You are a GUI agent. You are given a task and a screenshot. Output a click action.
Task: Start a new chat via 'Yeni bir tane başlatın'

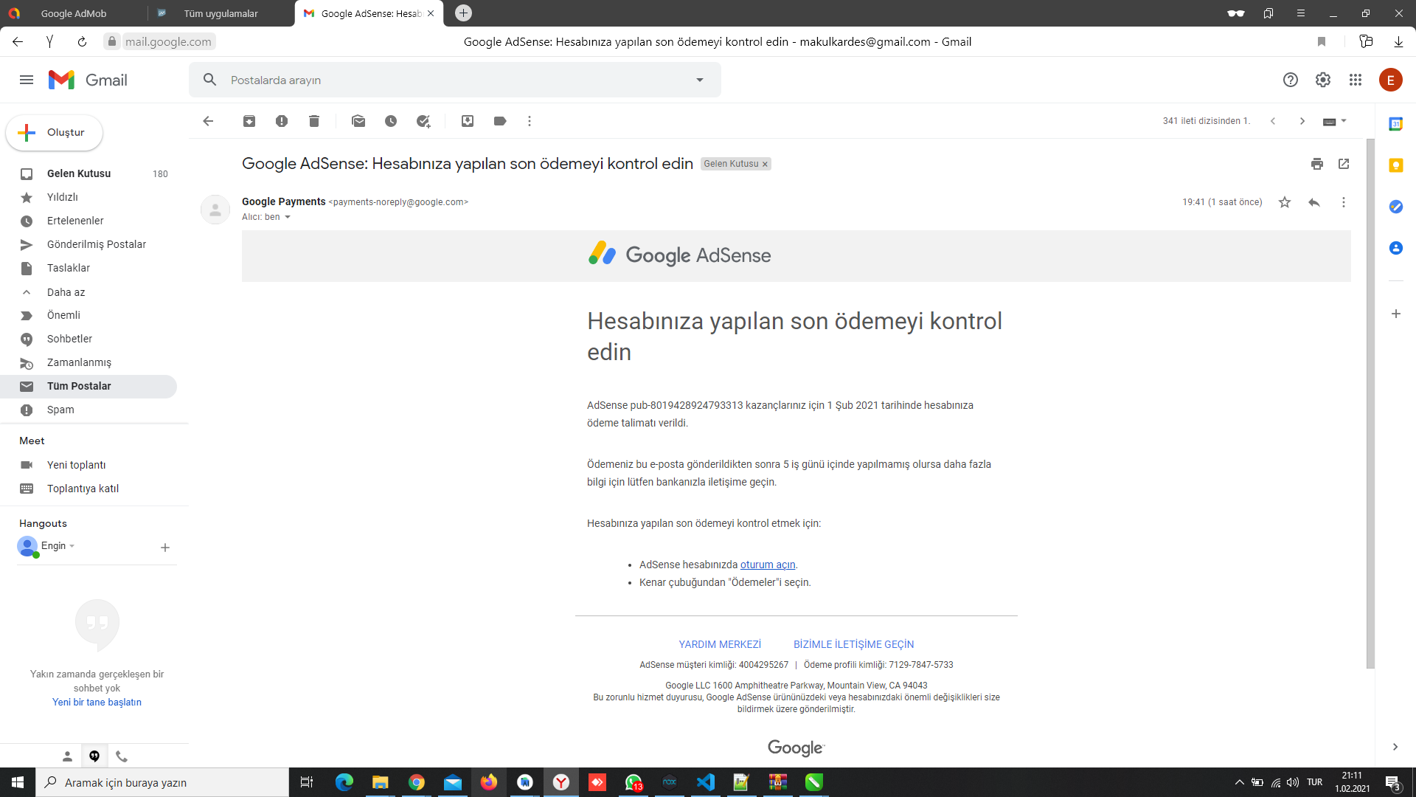point(97,703)
